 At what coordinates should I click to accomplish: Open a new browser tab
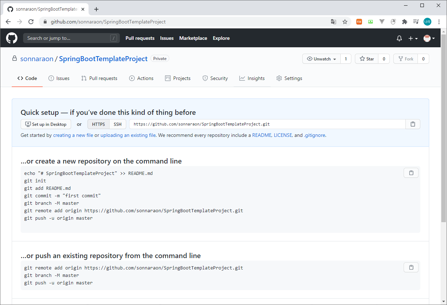coord(96,9)
